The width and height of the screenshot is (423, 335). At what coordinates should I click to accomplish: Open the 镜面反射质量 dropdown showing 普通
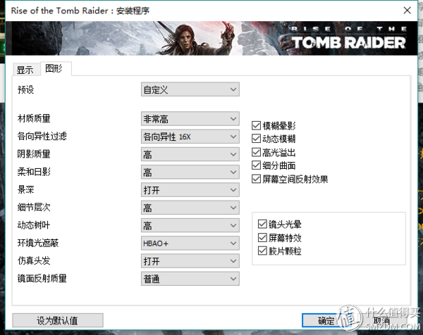click(x=190, y=279)
